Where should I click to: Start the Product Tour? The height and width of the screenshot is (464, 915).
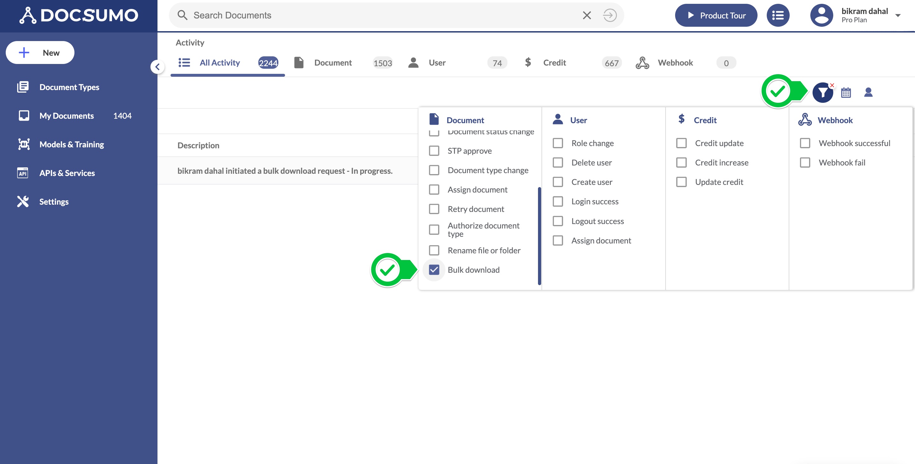pos(716,15)
